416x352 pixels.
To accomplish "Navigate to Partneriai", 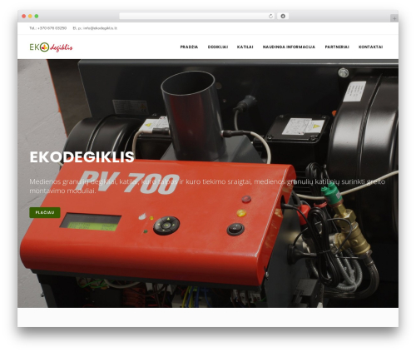I will (x=337, y=47).
